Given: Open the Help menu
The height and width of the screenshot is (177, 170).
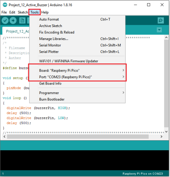Looking at the screenshot, I should point(45,12).
